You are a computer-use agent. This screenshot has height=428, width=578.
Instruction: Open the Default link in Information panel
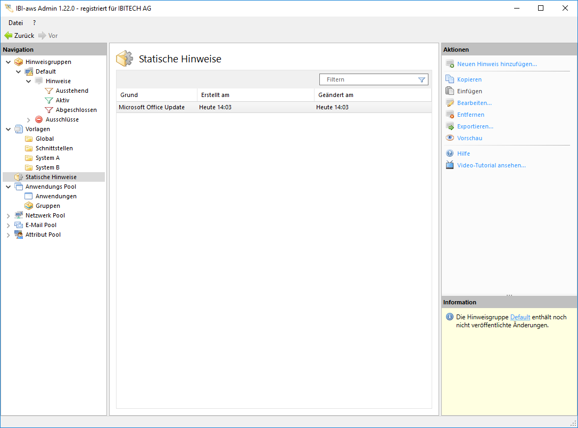click(x=520, y=317)
